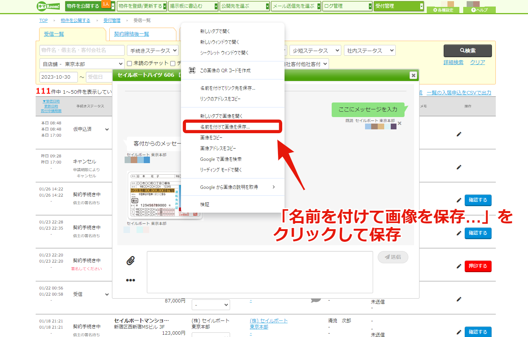Click edit pencil for キャンセル row

[x=459, y=167]
